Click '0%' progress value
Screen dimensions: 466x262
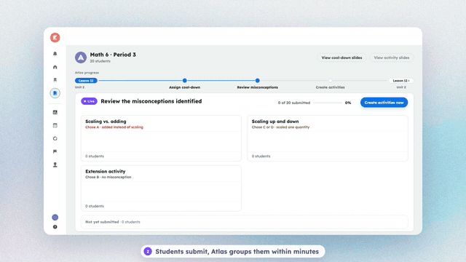tap(348, 103)
